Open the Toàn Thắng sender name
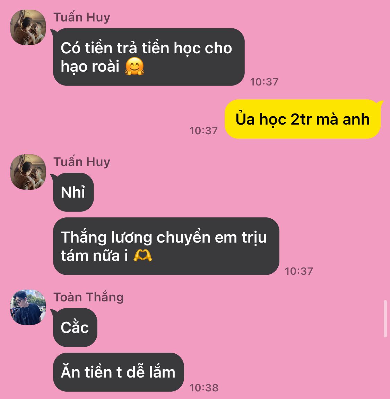This screenshot has height=399, width=390. tap(88, 297)
